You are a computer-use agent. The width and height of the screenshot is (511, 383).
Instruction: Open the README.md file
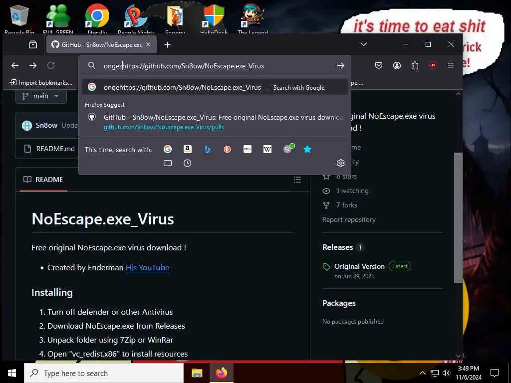point(55,149)
